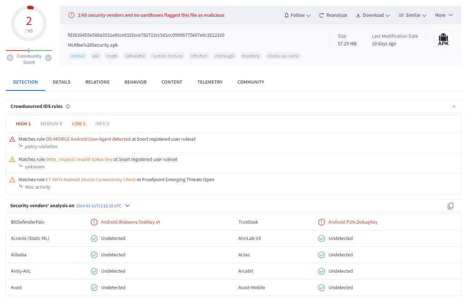The width and height of the screenshot is (465, 298).
Task: Click the file hash text
Action: tap(146, 35)
